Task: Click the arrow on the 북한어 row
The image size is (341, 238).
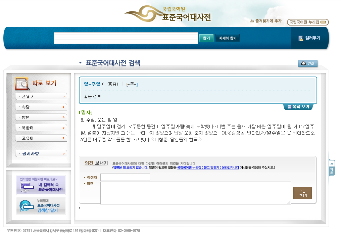Action: pos(64,128)
